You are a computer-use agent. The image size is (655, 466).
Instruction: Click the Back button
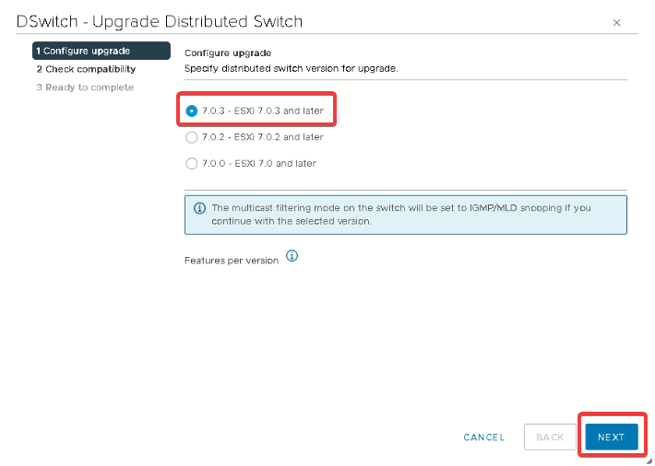point(550,437)
